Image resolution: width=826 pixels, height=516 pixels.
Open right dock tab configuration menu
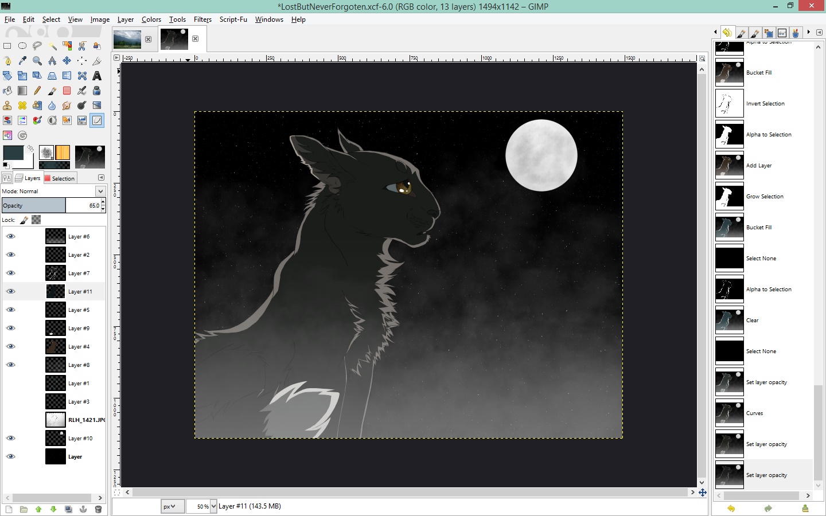click(819, 32)
